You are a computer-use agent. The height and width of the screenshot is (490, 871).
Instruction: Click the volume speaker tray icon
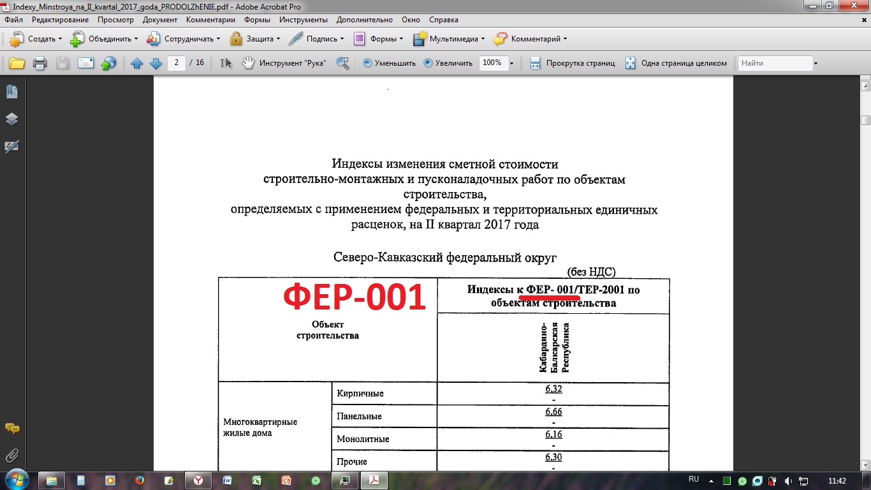click(x=789, y=480)
